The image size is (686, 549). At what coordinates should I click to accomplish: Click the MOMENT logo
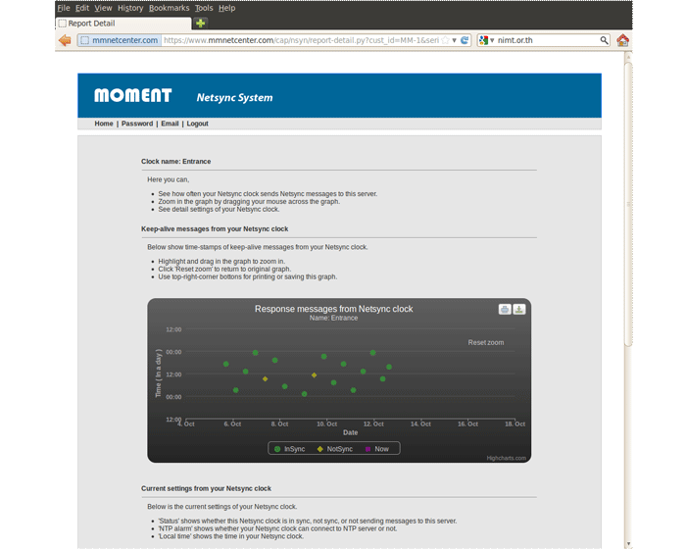[x=132, y=95]
